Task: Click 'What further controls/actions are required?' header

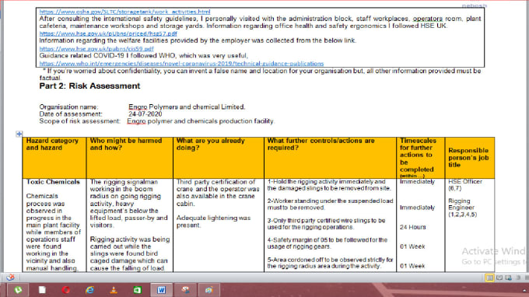Action: click(x=331, y=158)
